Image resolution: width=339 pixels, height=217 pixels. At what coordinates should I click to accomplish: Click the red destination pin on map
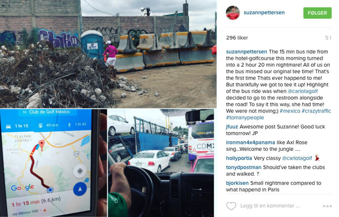tap(42, 145)
